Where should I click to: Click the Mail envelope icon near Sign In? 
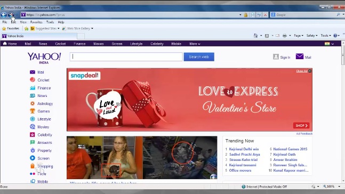(x=300, y=56)
